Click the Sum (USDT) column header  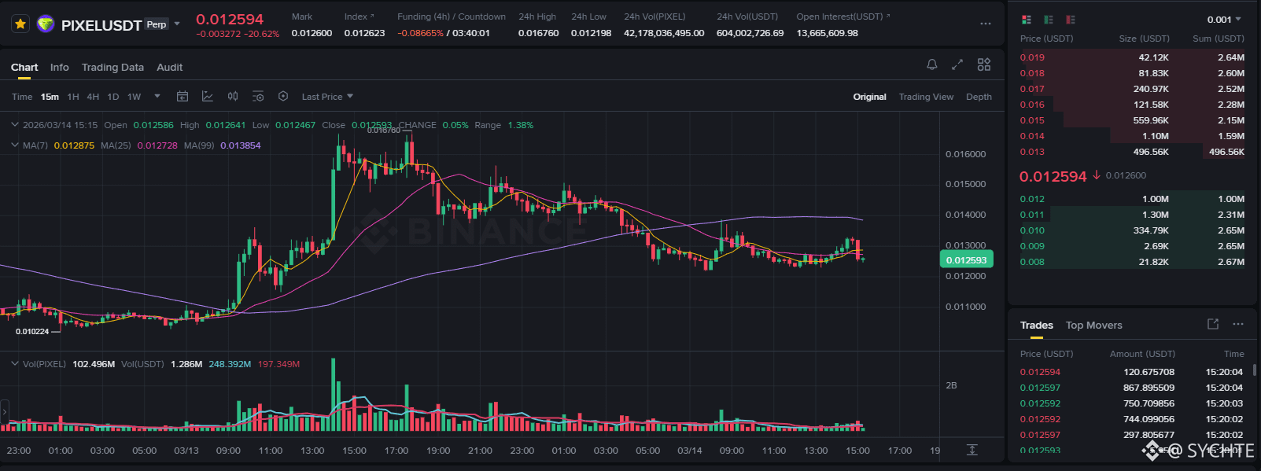point(1219,39)
